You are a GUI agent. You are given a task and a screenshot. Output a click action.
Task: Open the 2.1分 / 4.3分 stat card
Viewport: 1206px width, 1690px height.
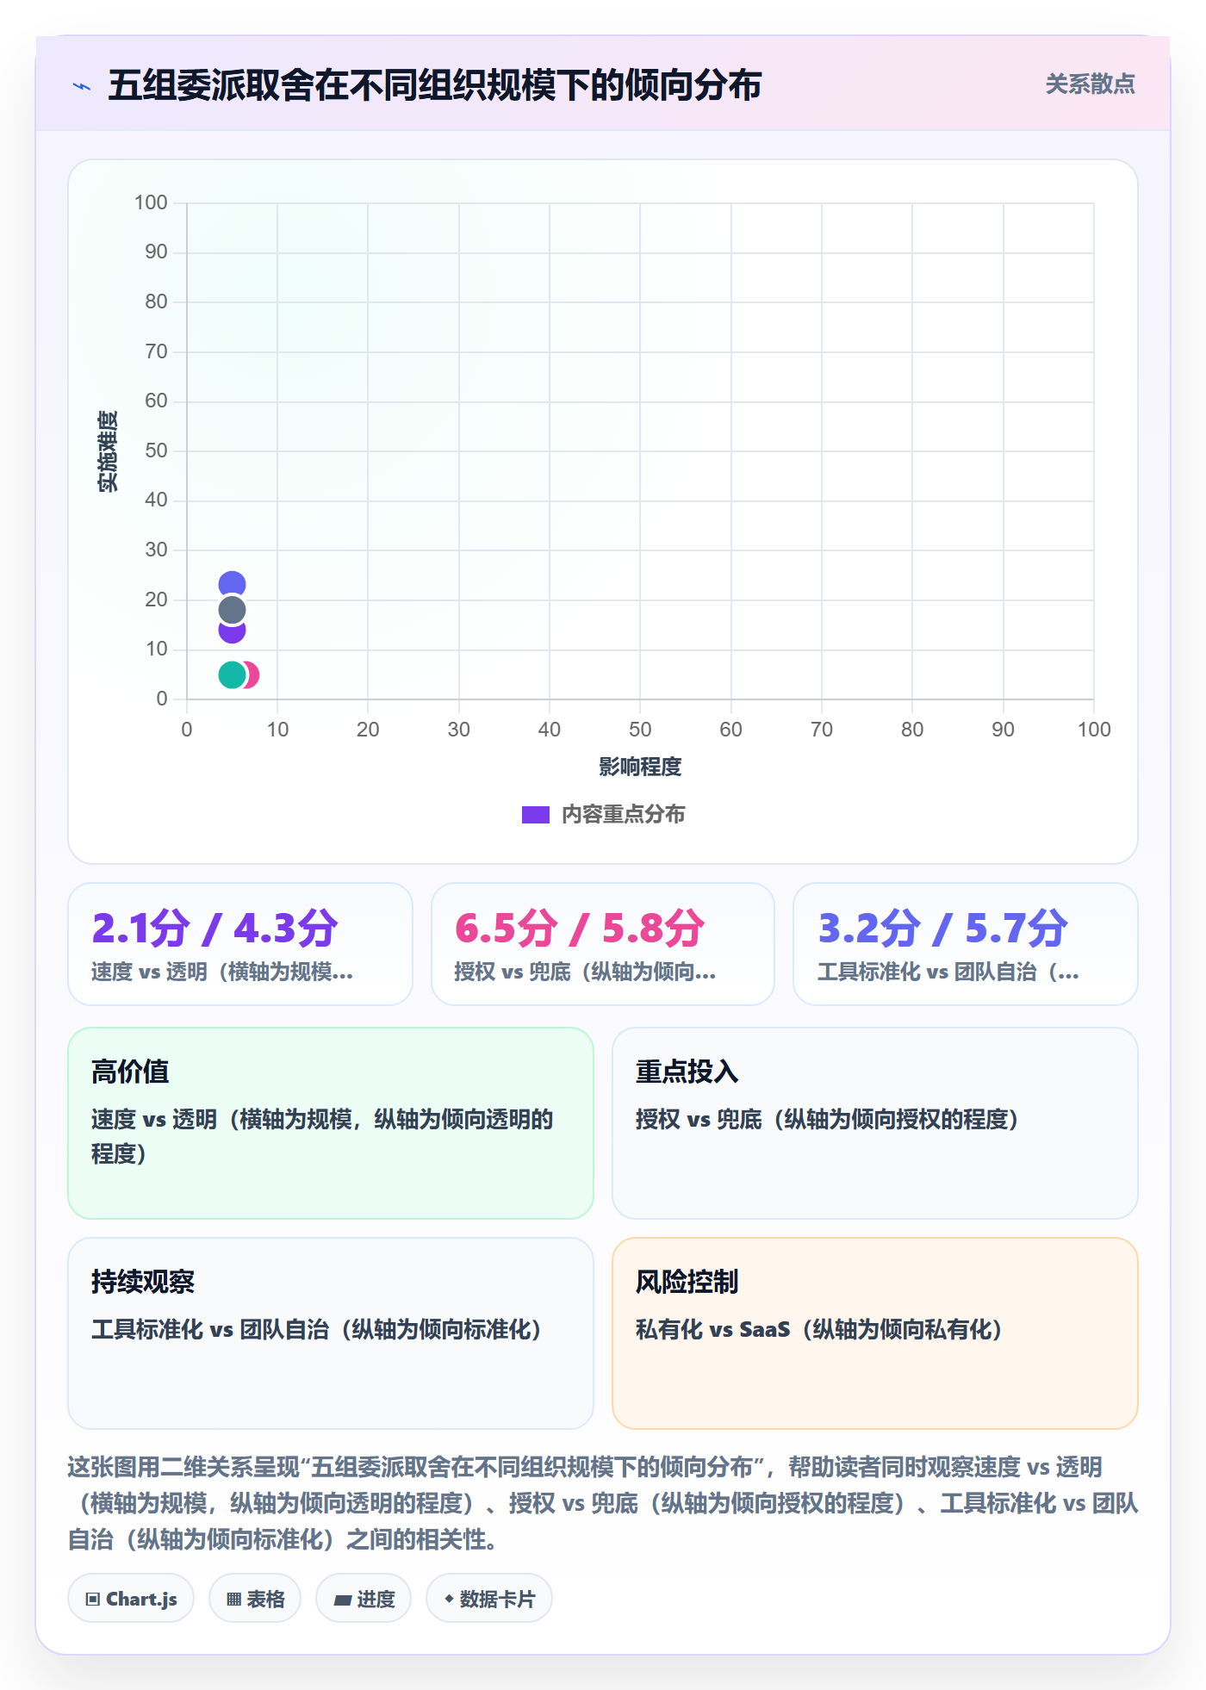(240, 944)
